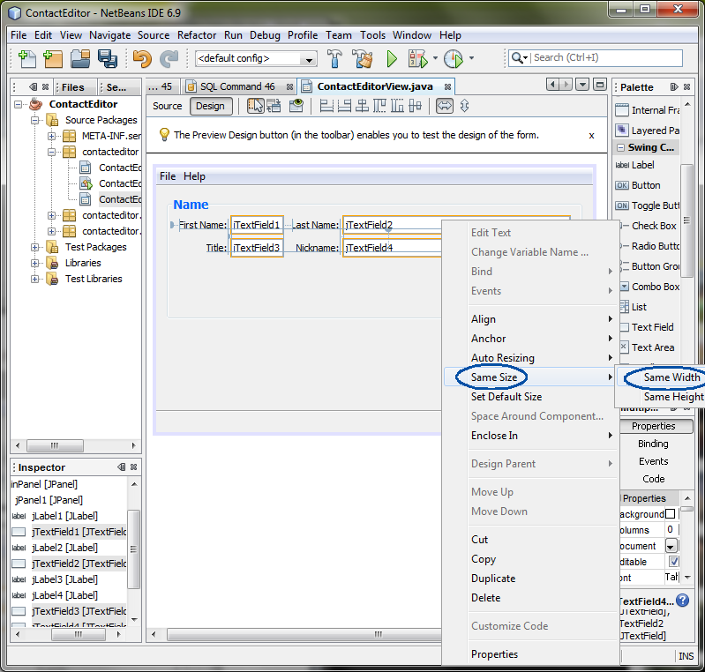Image resolution: width=705 pixels, height=672 pixels.
Task: Click the jTextField1 field on the form
Action: [x=257, y=225]
